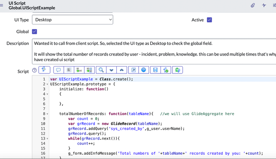
Task: Click line number 7 in the editor gutter
Action: (x=44, y=109)
